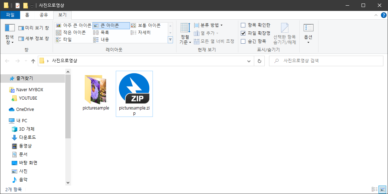
Task: Open the 정렬 기준 sort dropdown
Action: (x=185, y=33)
